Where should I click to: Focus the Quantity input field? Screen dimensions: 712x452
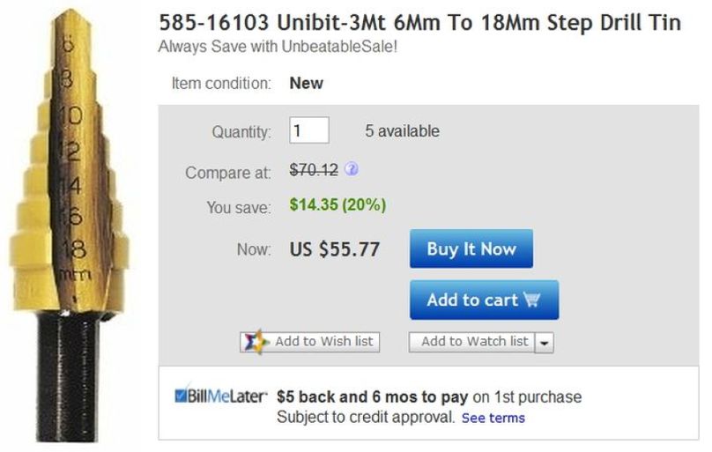coord(308,130)
